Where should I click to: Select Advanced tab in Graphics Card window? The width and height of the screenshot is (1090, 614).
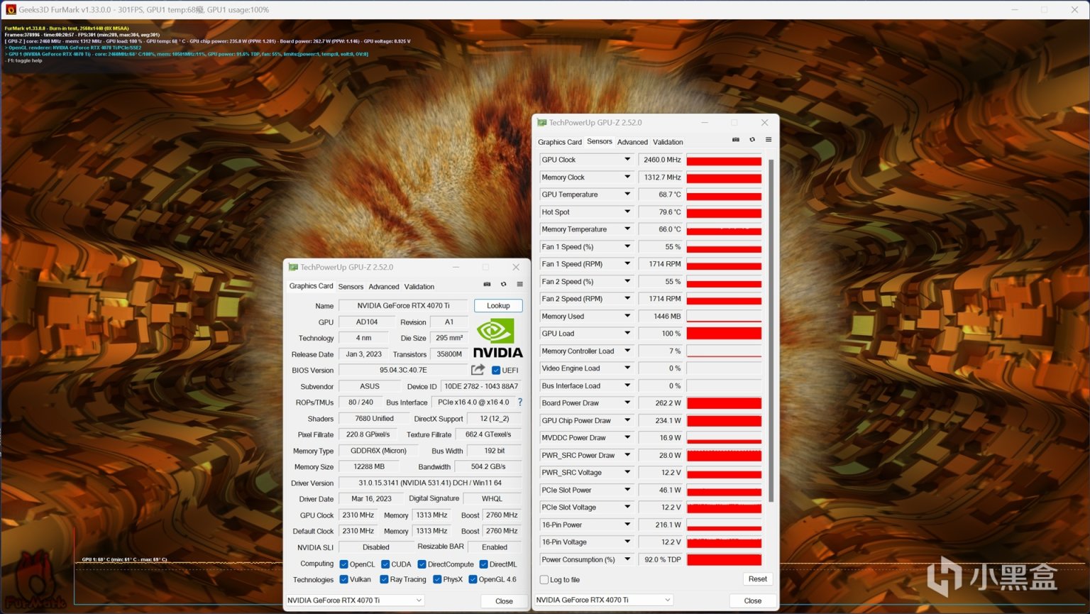click(x=384, y=287)
